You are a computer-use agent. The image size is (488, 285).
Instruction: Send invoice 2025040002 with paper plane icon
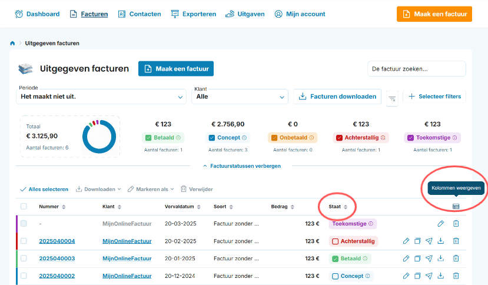tap(429, 276)
